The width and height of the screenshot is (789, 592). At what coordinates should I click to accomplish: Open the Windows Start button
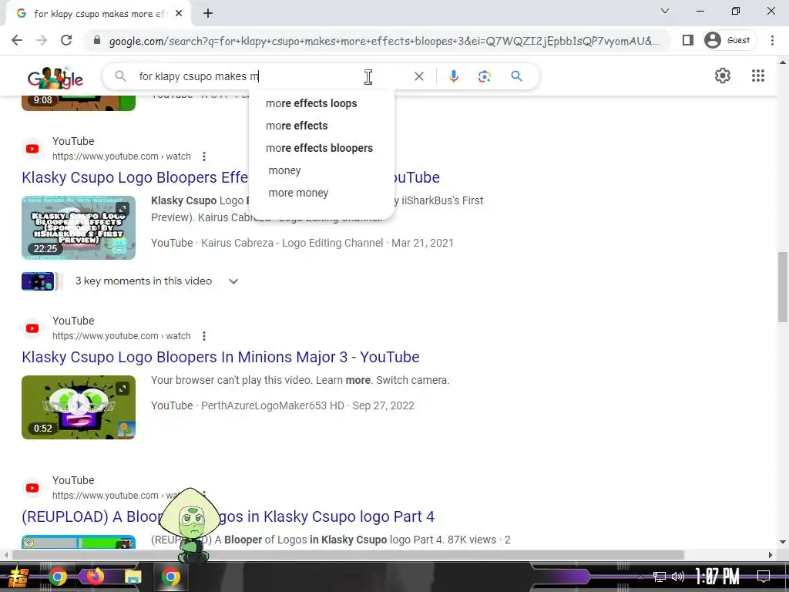click(x=18, y=577)
